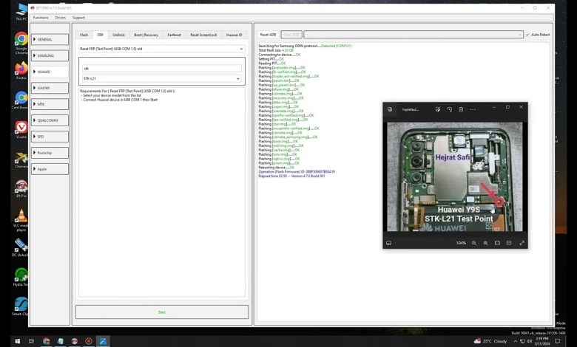
Task: Open Task View on the taskbar
Action: [31, 341]
